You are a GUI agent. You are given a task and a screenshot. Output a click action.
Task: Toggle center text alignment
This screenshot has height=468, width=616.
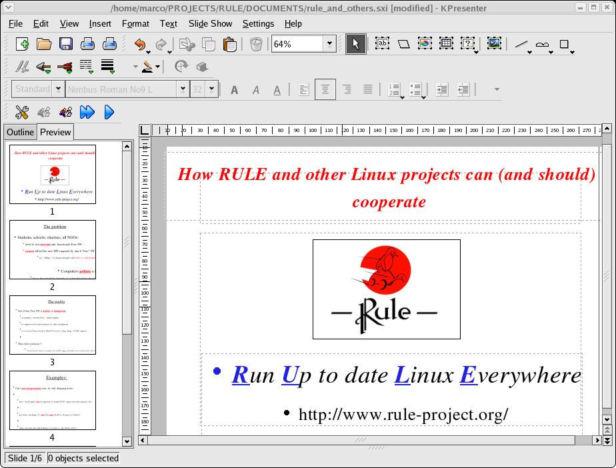tap(325, 89)
